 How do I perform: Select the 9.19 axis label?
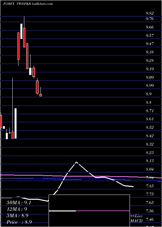point(150,69)
